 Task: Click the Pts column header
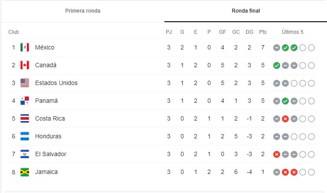pos(263,32)
